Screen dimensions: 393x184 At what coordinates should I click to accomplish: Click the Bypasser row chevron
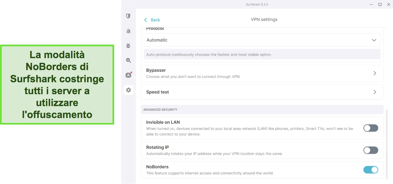coord(375,73)
